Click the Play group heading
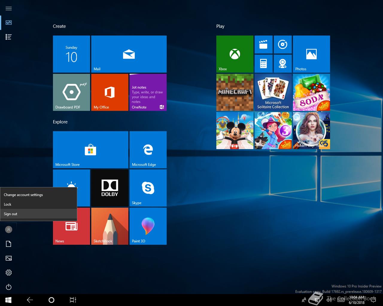Screen dimensions: 383x306 pyautogui.click(x=220, y=26)
